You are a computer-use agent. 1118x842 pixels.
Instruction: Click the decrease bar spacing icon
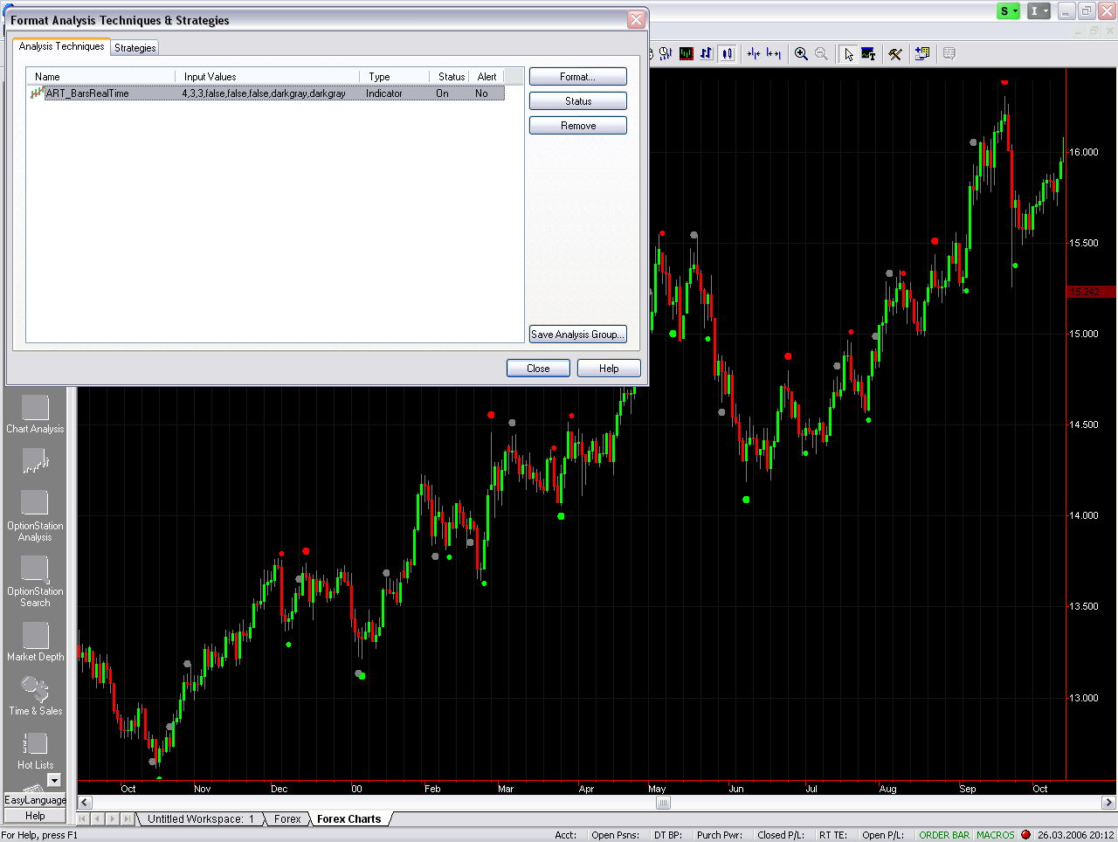(x=754, y=54)
